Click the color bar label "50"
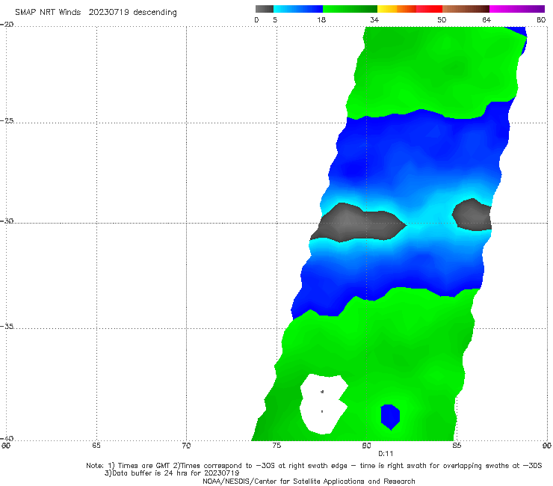The width and height of the screenshot is (553, 486). [x=442, y=19]
